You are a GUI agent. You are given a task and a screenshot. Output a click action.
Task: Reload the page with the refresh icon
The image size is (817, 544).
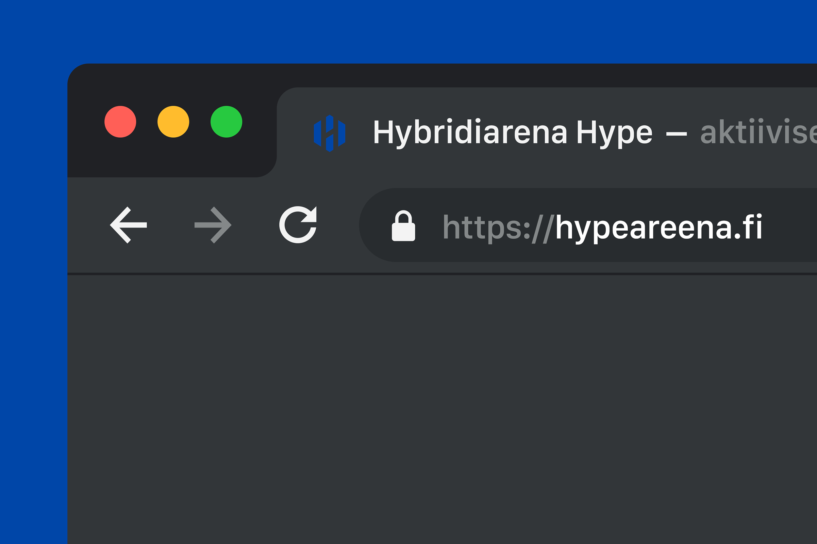(x=298, y=225)
